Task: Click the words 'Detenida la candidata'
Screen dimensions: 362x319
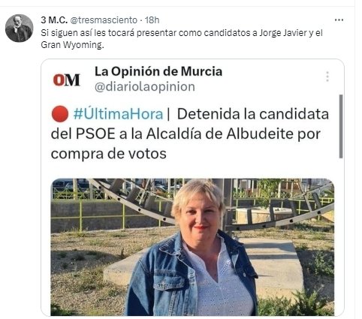Action: (253, 114)
